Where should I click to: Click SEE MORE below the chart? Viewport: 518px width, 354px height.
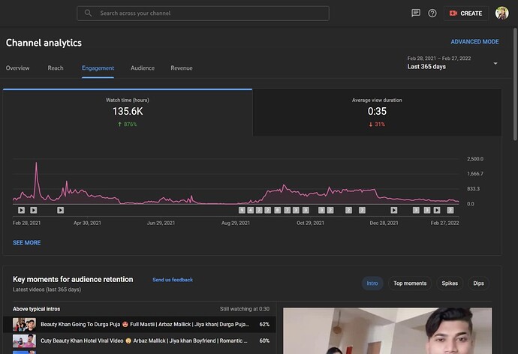tap(27, 243)
